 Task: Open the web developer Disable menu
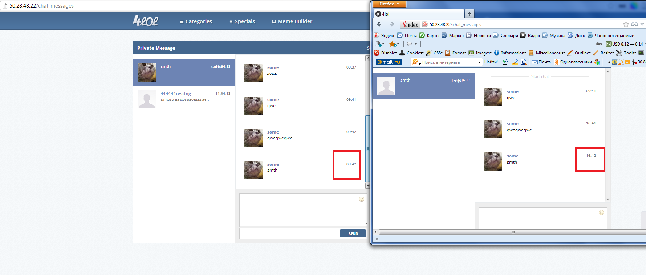[x=386, y=53]
